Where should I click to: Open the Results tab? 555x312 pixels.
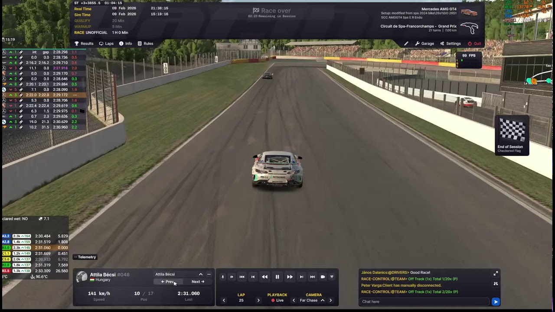(x=84, y=43)
